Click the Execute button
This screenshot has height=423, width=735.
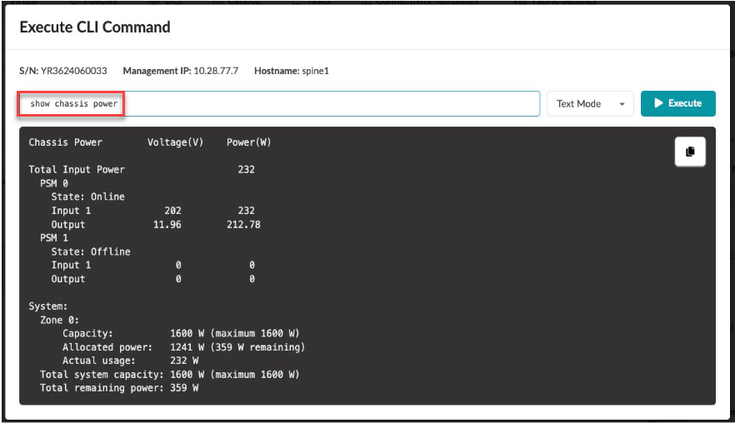677,103
